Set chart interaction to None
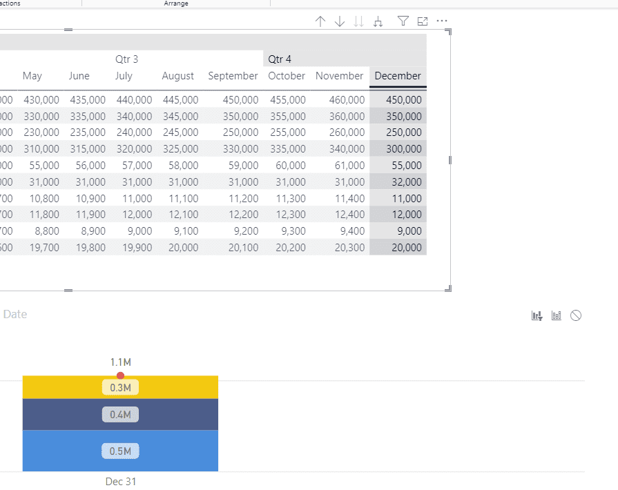The width and height of the screenshot is (618, 490). pos(576,315)
